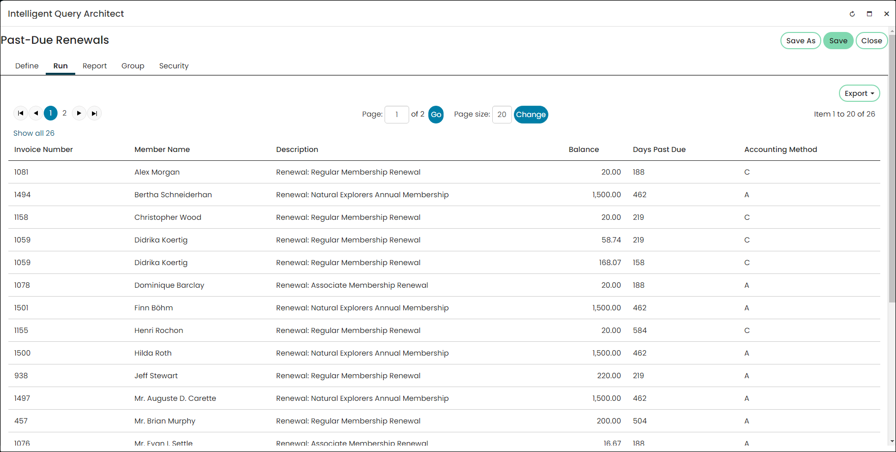Maximize the Intelligent Query Architect window
The height and width of the screenshot is (452, 896).
pyautogui.click(x=869, y=14)
